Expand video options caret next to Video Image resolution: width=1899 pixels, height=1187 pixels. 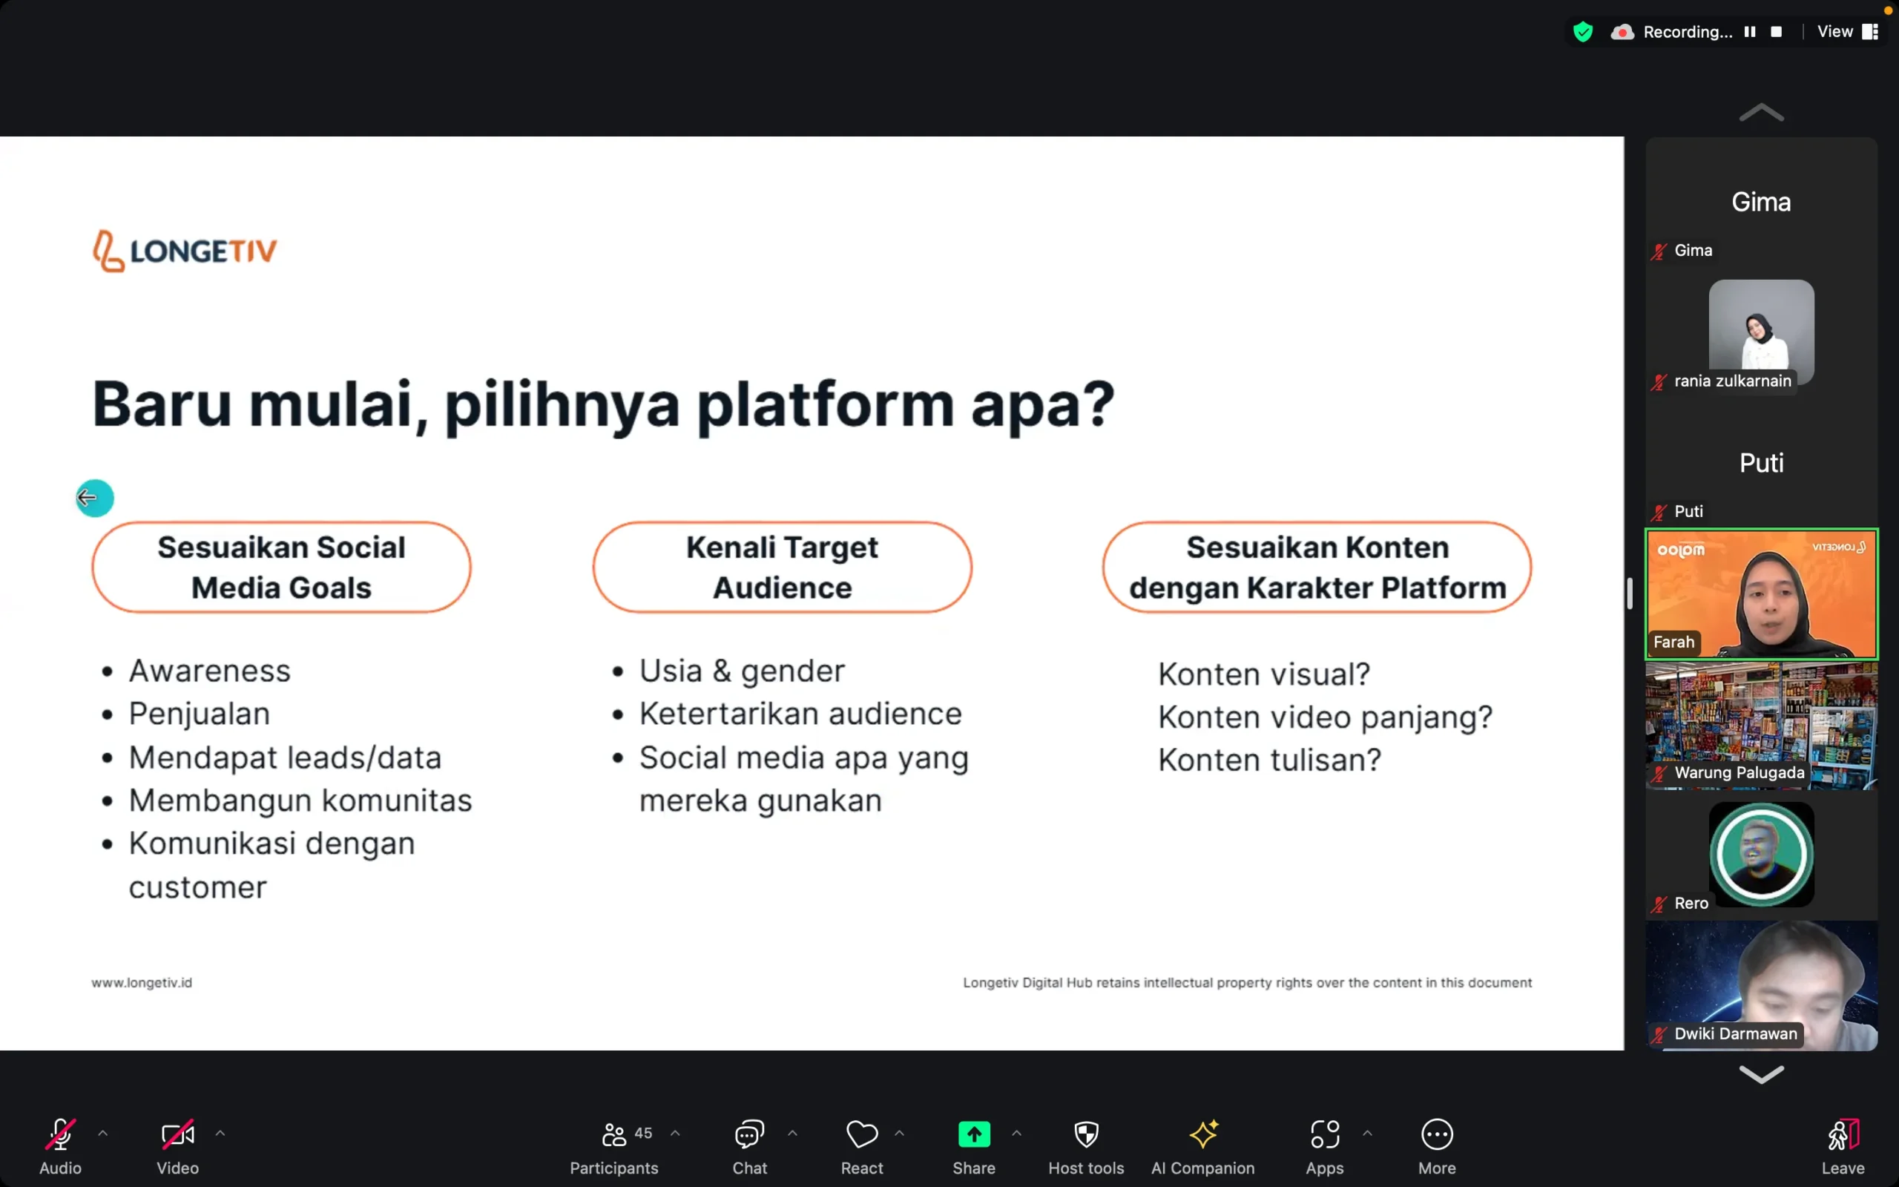click(x=220, y=1133)
